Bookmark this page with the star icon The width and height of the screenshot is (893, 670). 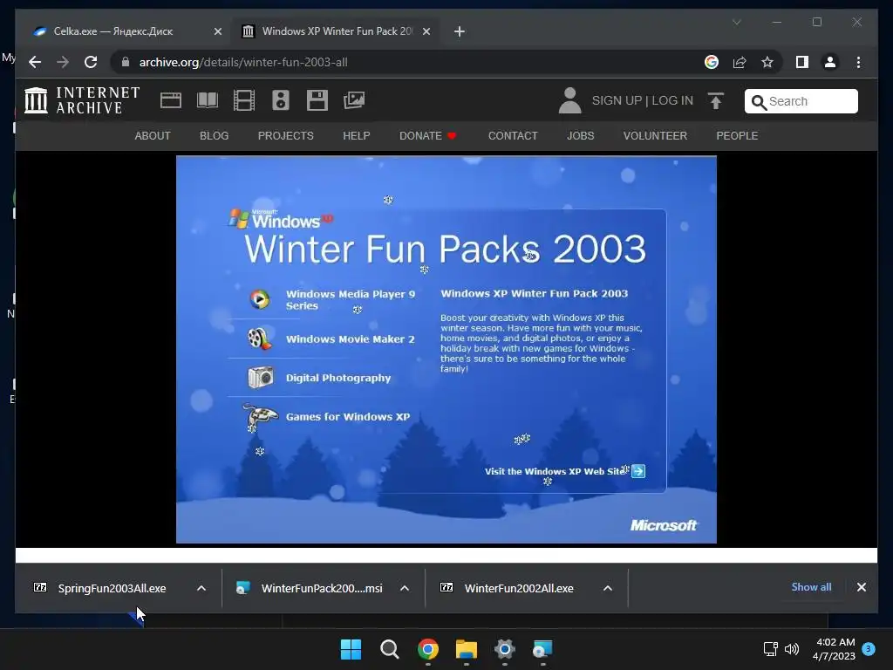pos(767,62)
